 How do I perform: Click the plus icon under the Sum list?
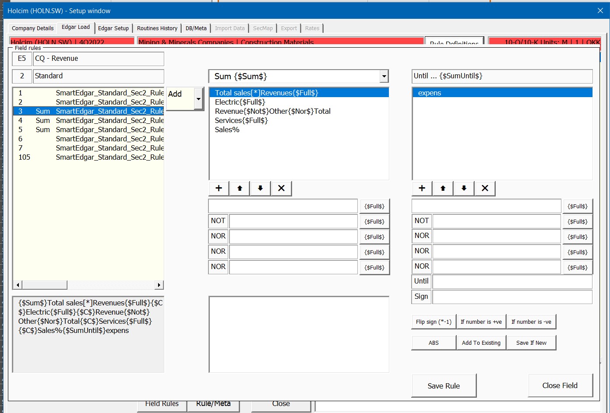[x=219, y=188]
